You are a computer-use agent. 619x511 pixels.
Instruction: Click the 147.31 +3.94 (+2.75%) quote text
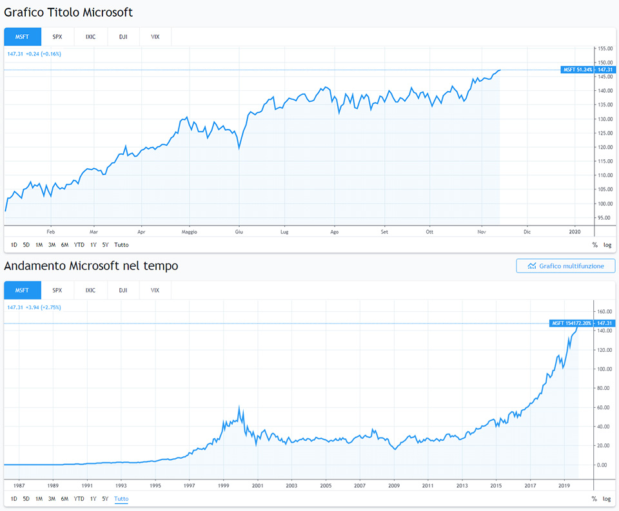[34, 307]
